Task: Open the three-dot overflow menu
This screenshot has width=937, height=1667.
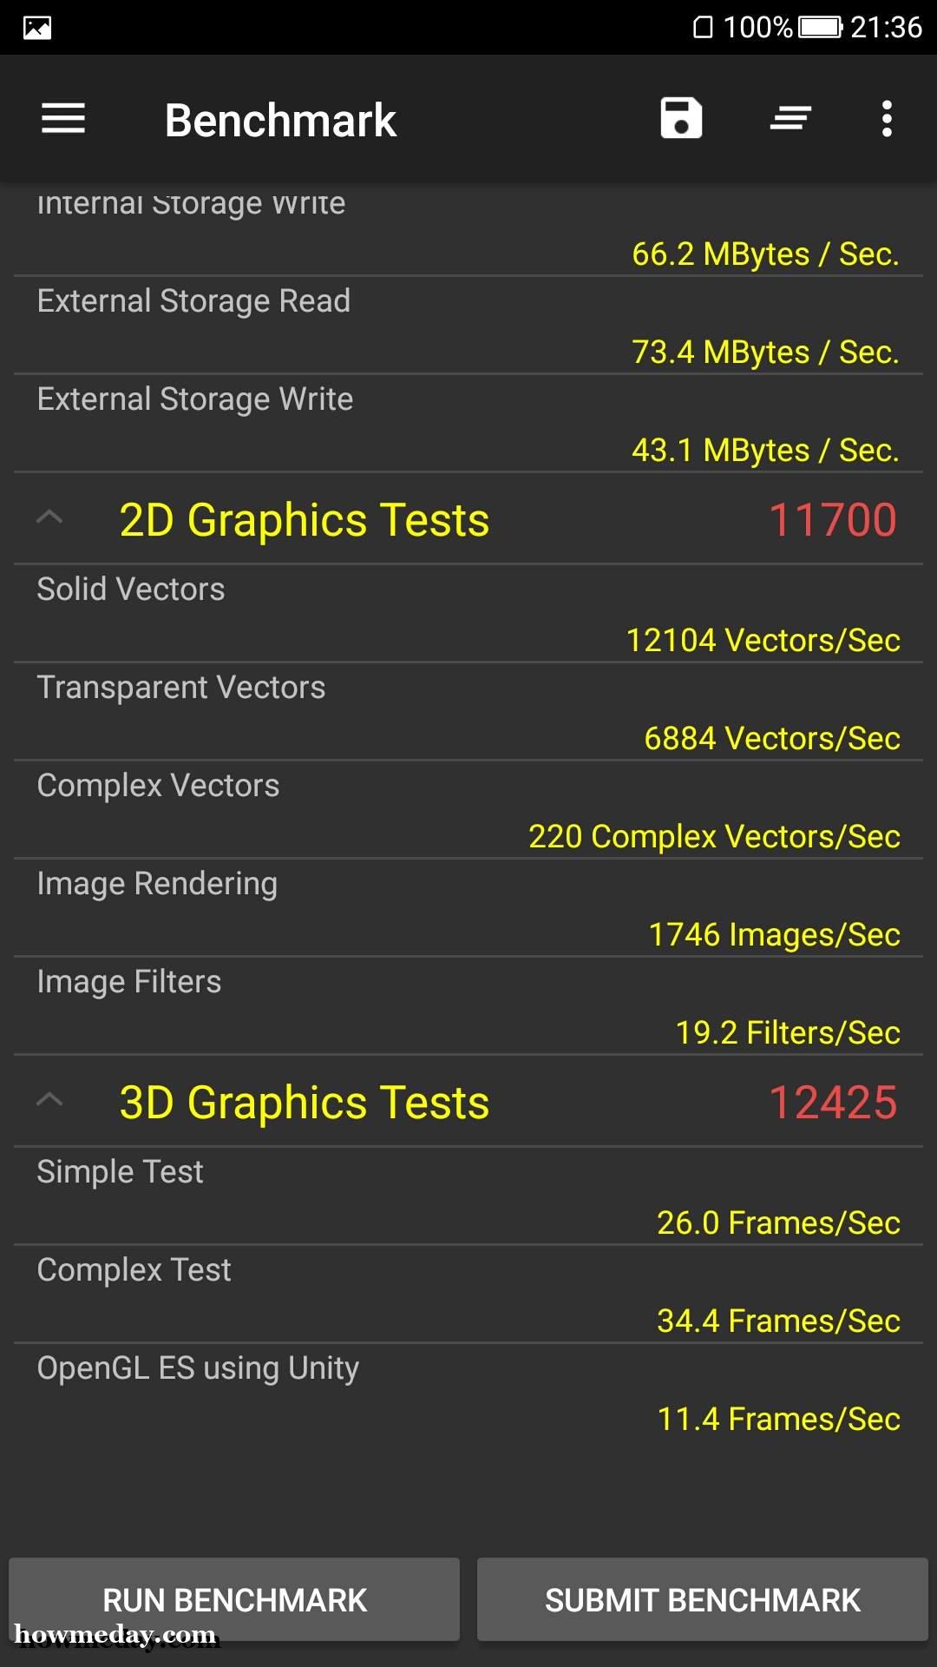Action: pyautogui.click(x=887, y=119)
